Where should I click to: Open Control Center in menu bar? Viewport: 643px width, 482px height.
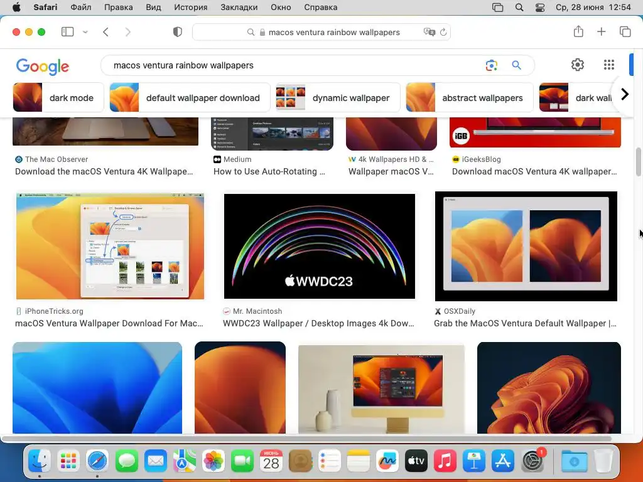[x=540, y=8]
